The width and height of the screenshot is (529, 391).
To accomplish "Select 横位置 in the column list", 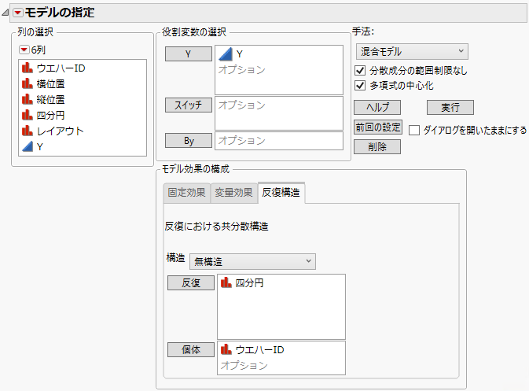I will tap(50, 83).
